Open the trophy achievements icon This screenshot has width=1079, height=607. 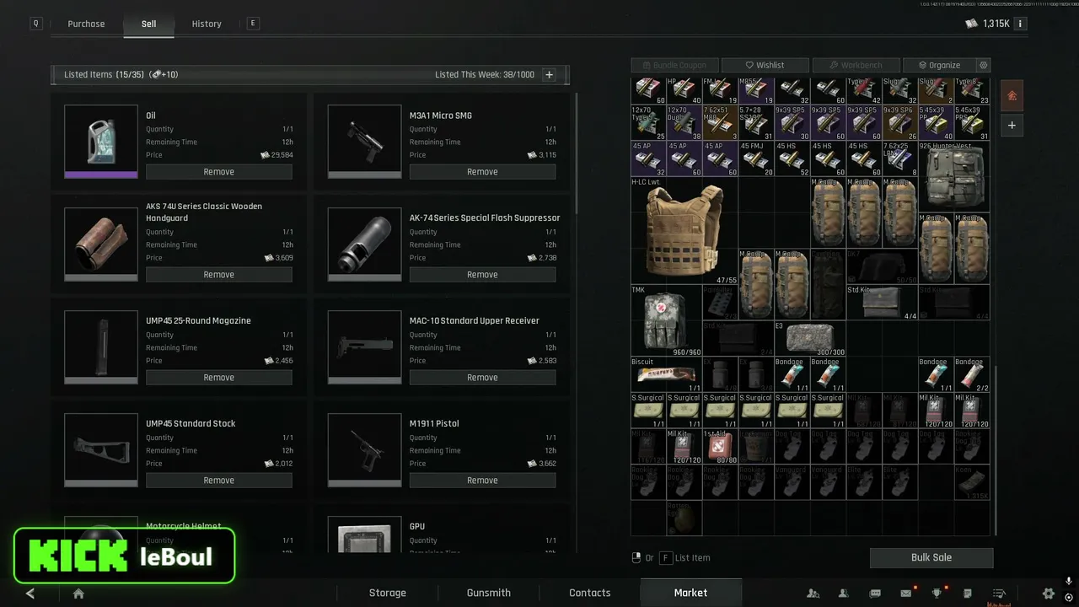click(x=937, y=594)
